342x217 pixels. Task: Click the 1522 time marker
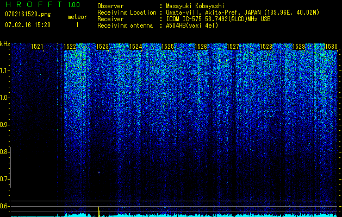[x=70, y=47]
